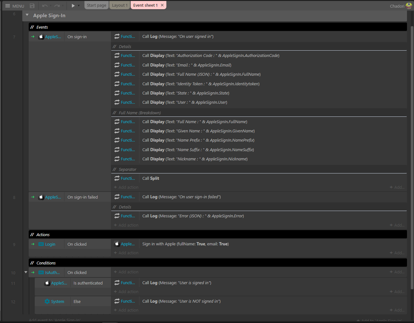Click the Undo icon in the toolbar

click(x=45, y=5)
